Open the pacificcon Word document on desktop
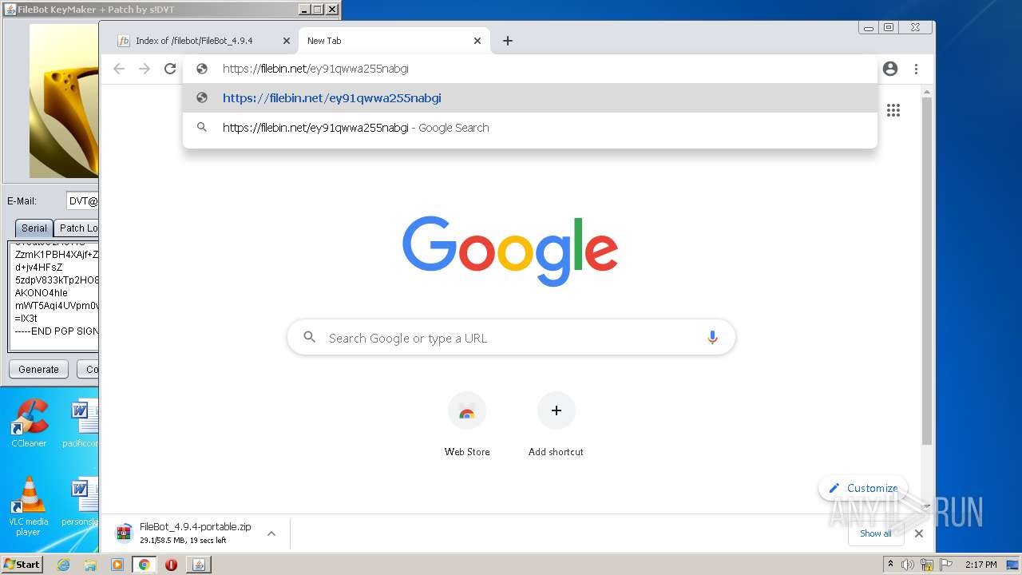 point(80,424)
